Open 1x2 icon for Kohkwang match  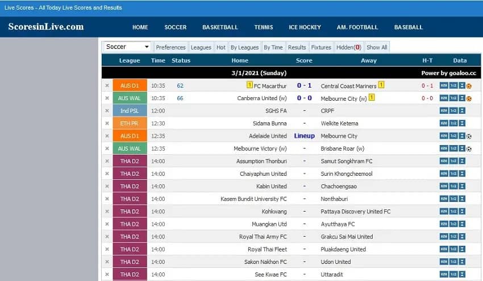coord(453,212)
